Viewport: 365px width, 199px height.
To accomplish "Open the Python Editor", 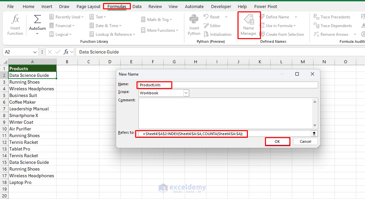I will (x=212, y=26).
